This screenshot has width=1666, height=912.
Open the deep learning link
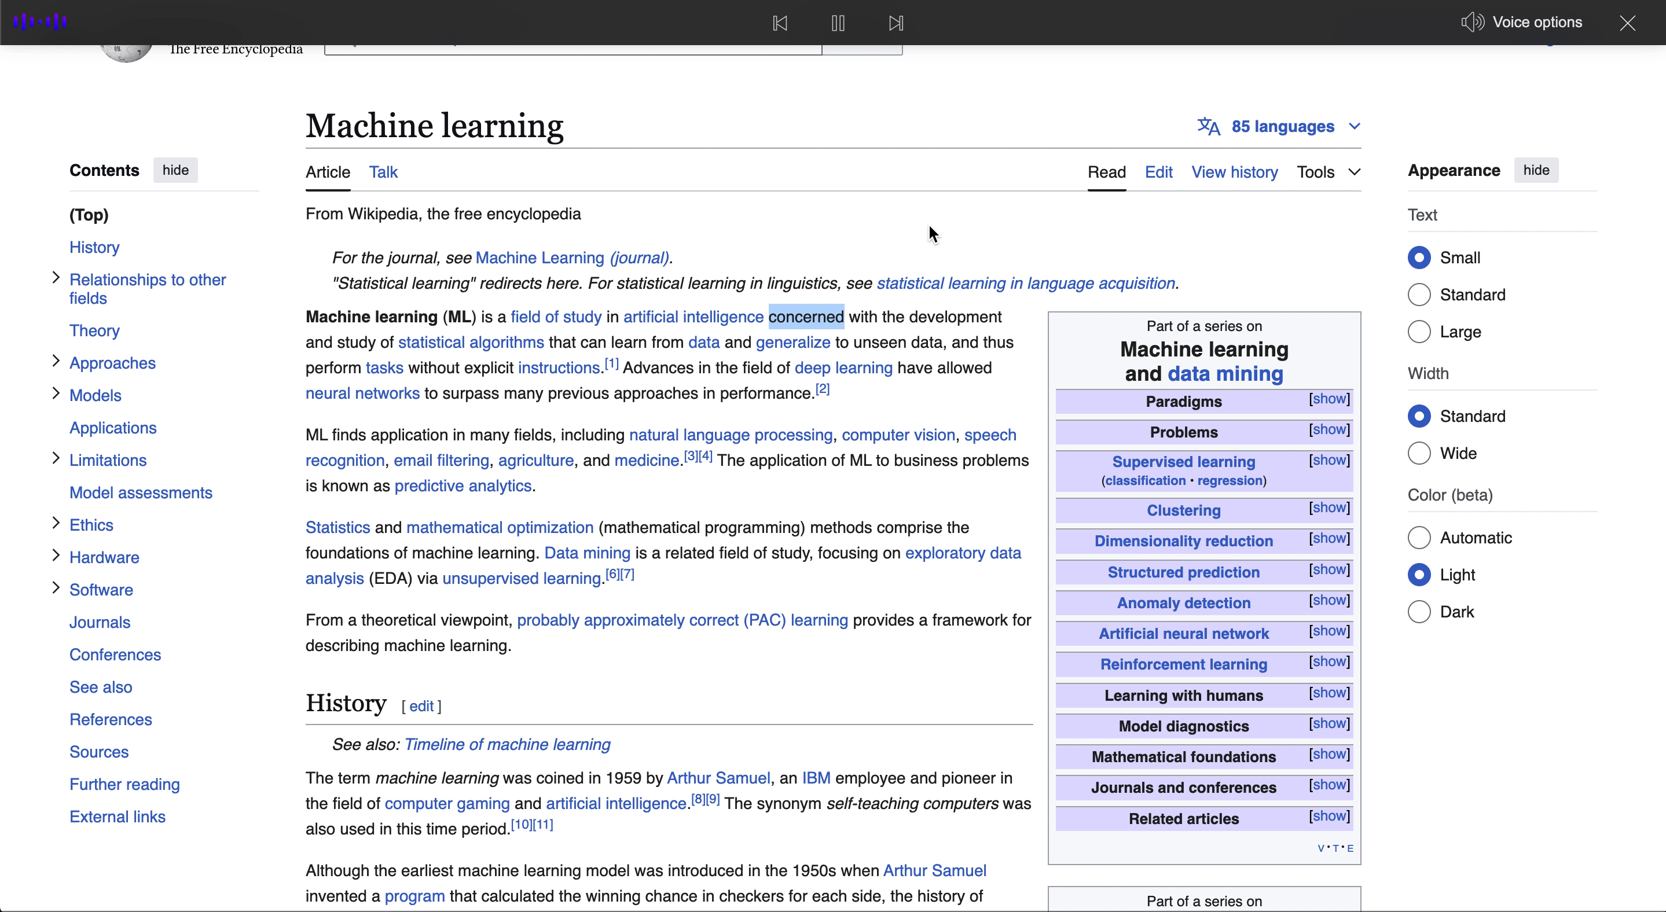point(843,368)
